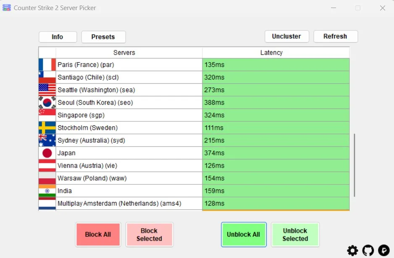Open the GitHub logo link
Viewport: 394px width, 258px height.
tap(368, 250)
